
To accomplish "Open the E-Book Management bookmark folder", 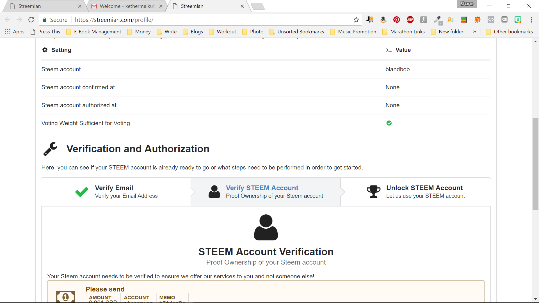I will [x=94, y=32].
